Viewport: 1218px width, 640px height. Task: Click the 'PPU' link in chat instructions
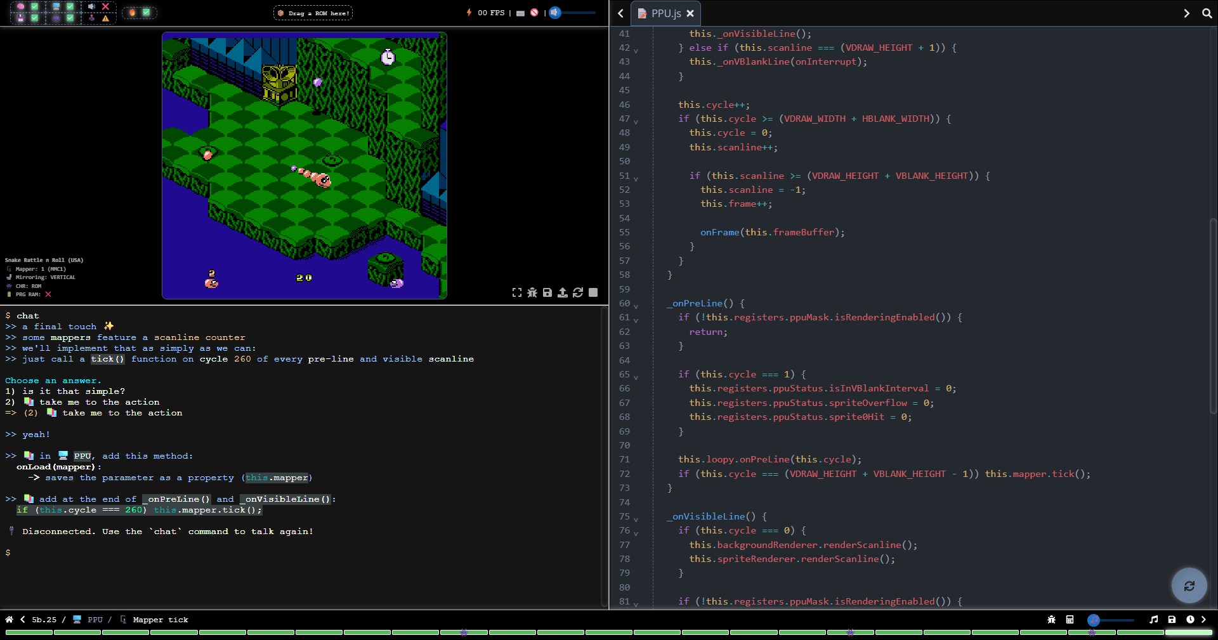click(82, 456)
